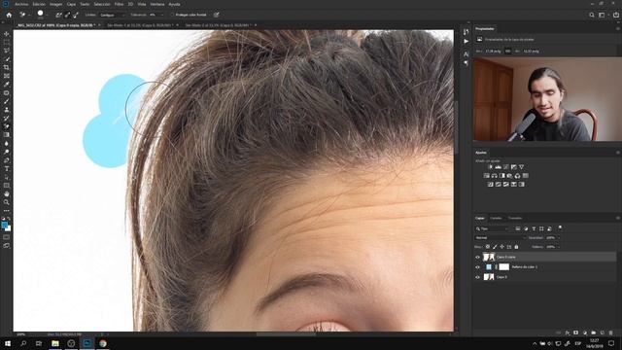Open Windows Start menu
The height and width of the screenshot is (350, 622).
pos(8,343)
